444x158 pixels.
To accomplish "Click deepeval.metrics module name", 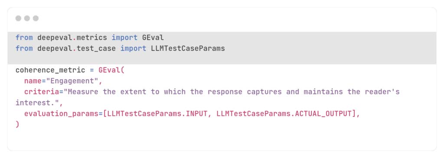I will [72, 38].
